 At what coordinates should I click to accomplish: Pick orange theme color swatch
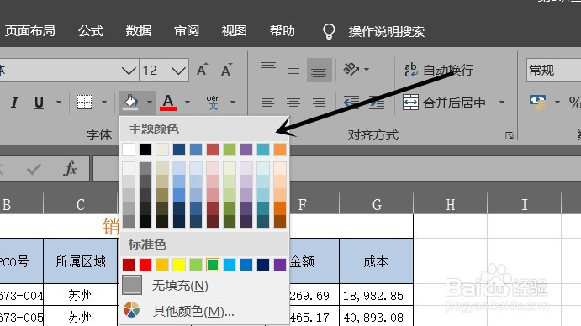click(x=280, y=150)
